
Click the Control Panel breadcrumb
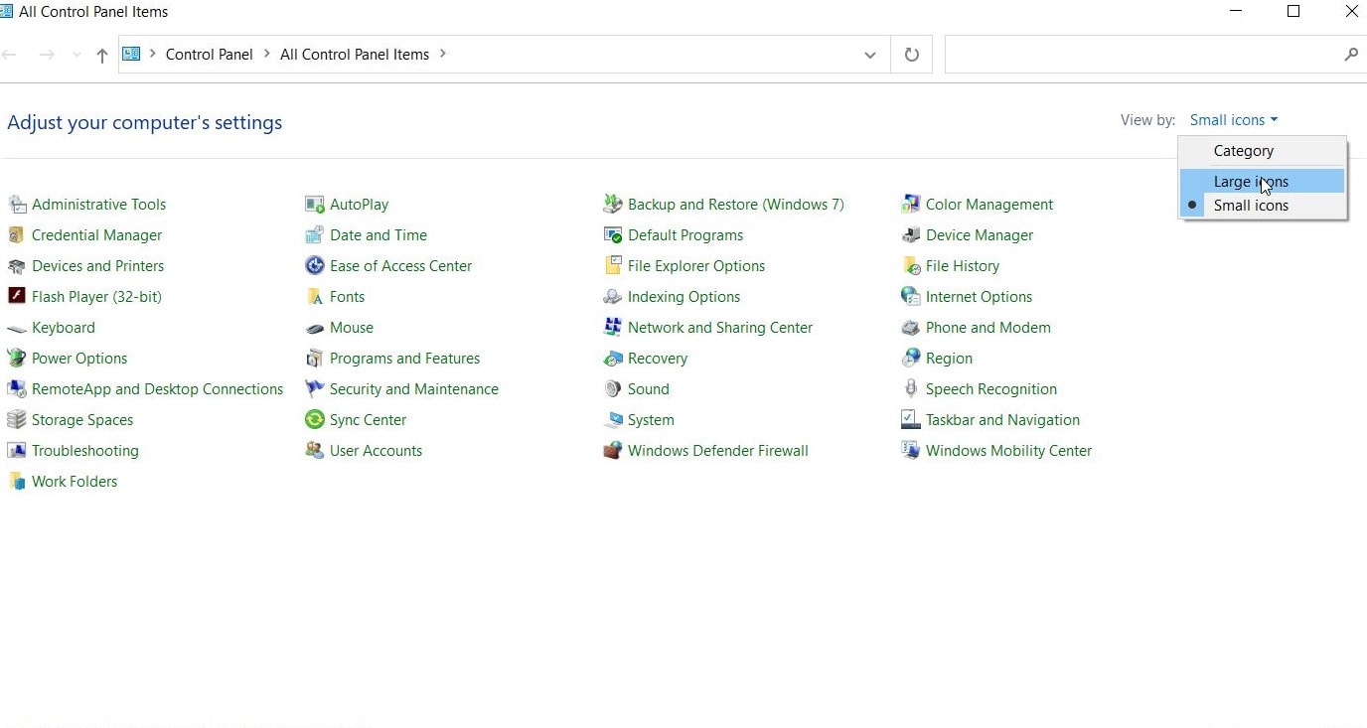coord(210,55)
